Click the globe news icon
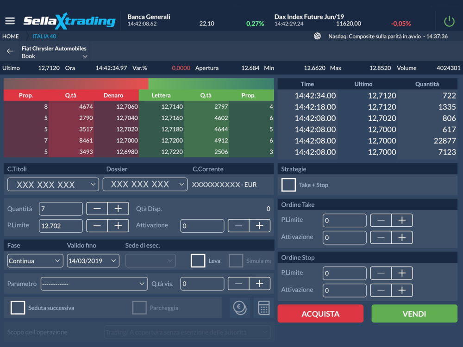Image resolution: width=463 pixels, height=347 pixels. tap(317, 36)
